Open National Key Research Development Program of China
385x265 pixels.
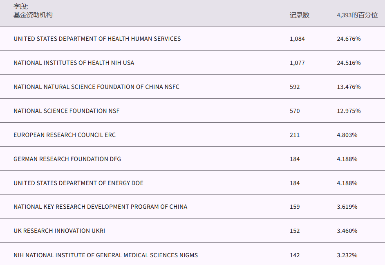(x=100, y=207)
